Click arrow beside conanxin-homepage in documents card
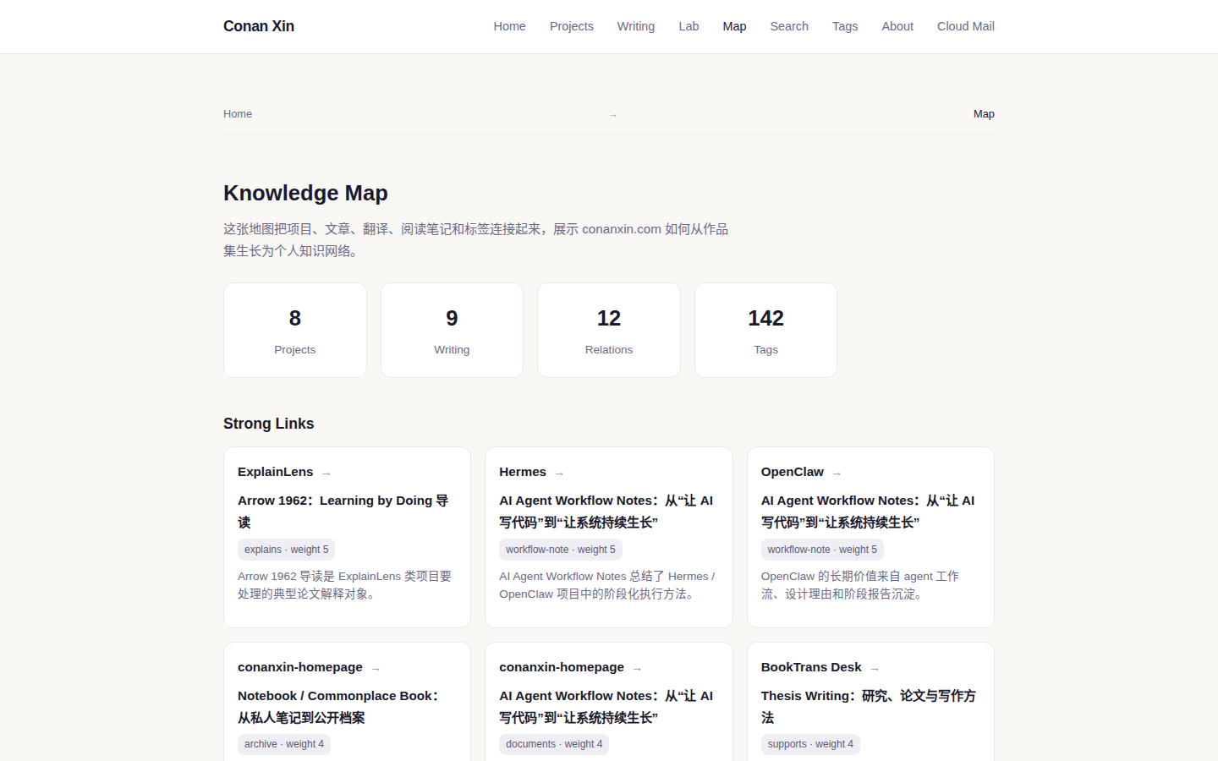1218x761 pixels. click(x=637, y=669)
